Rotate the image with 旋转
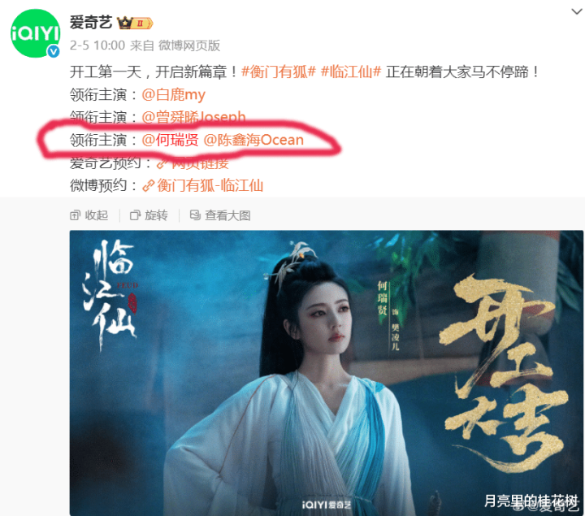The image size is (585, 516). pyautogui.click(x=149, y=215)
